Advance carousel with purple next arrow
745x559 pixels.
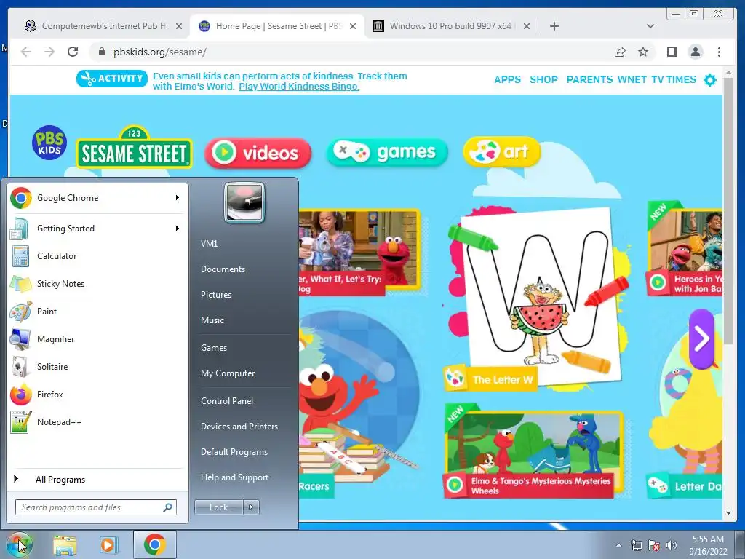[x=701, y=339]
